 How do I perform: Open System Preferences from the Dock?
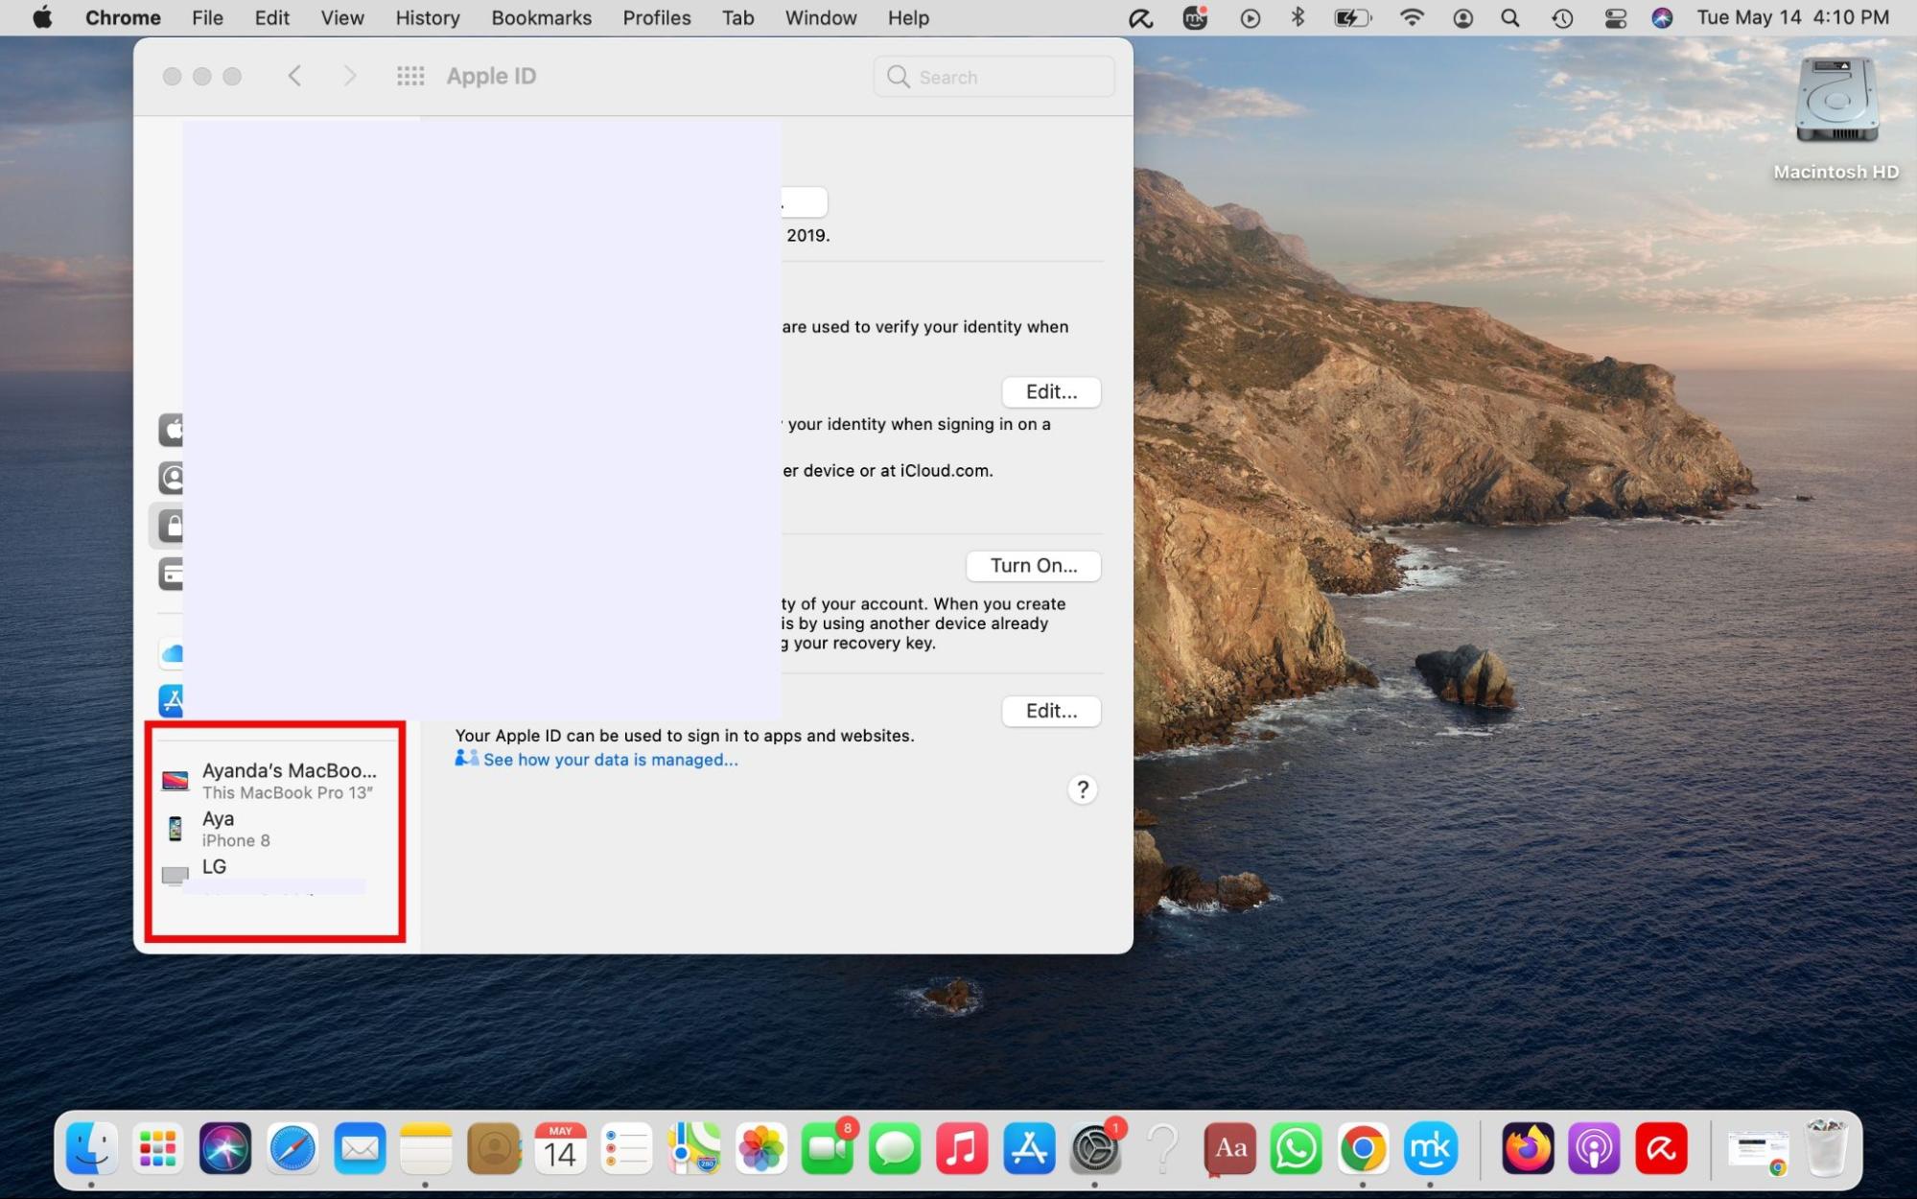click(x=1095, y=1148)
